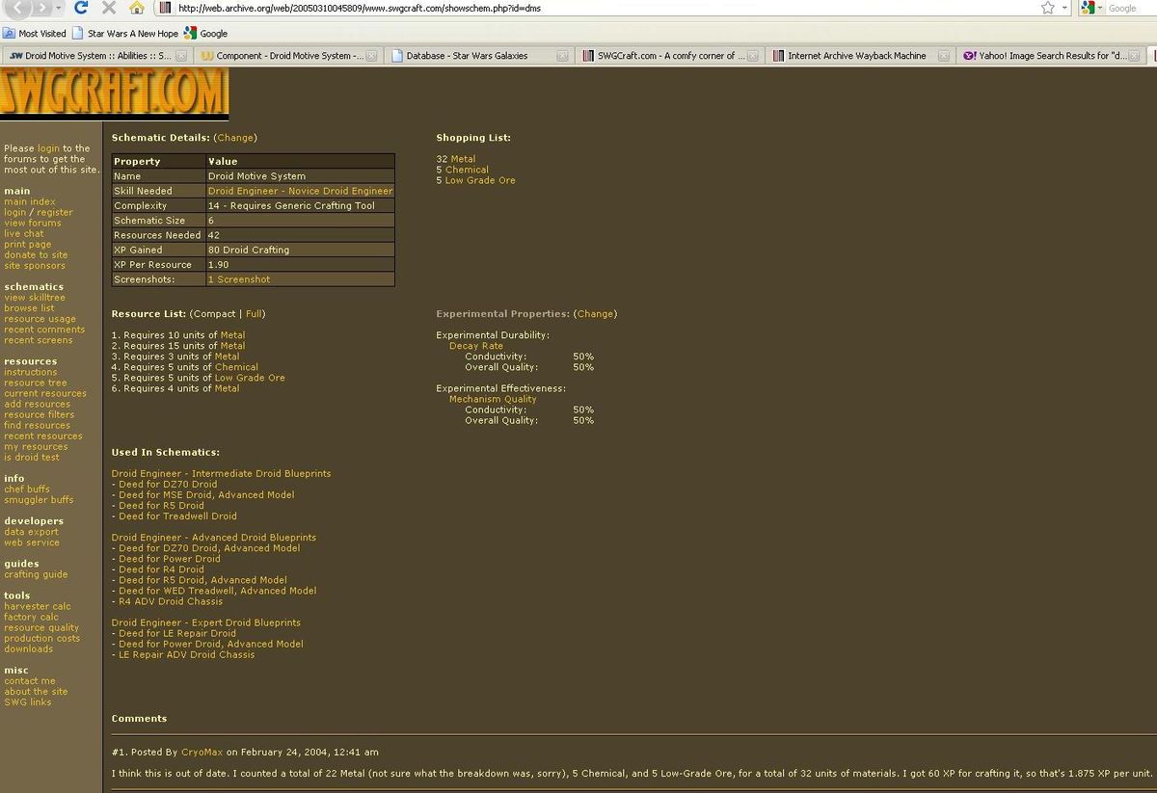Open the Google search engine selector dropdown
1157x793 pixels.
(1101, 8)
